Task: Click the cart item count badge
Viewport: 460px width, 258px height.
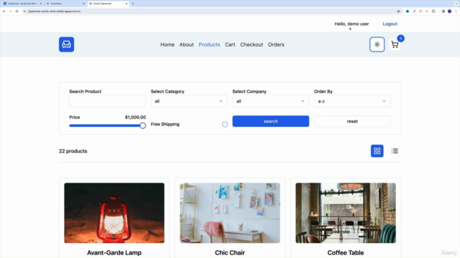Action: (x=401, y=38)
